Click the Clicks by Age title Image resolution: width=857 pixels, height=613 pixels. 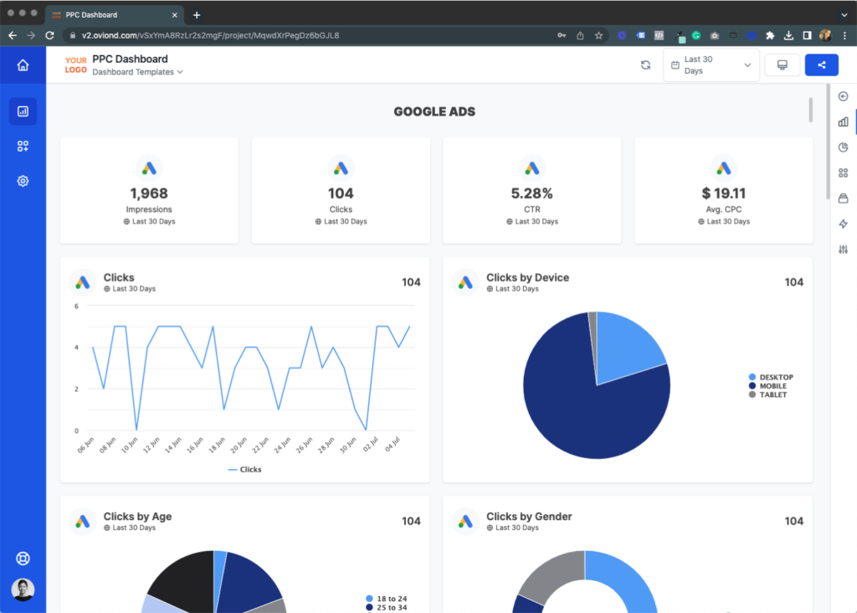[138, 517]
